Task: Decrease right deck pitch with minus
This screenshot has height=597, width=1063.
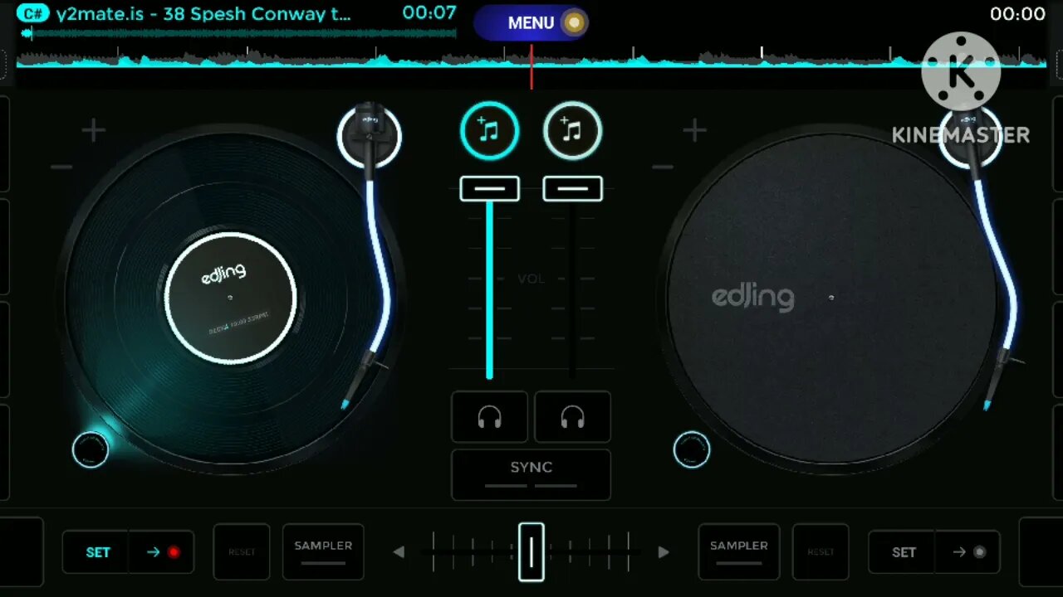Action: tap(663, 167)
